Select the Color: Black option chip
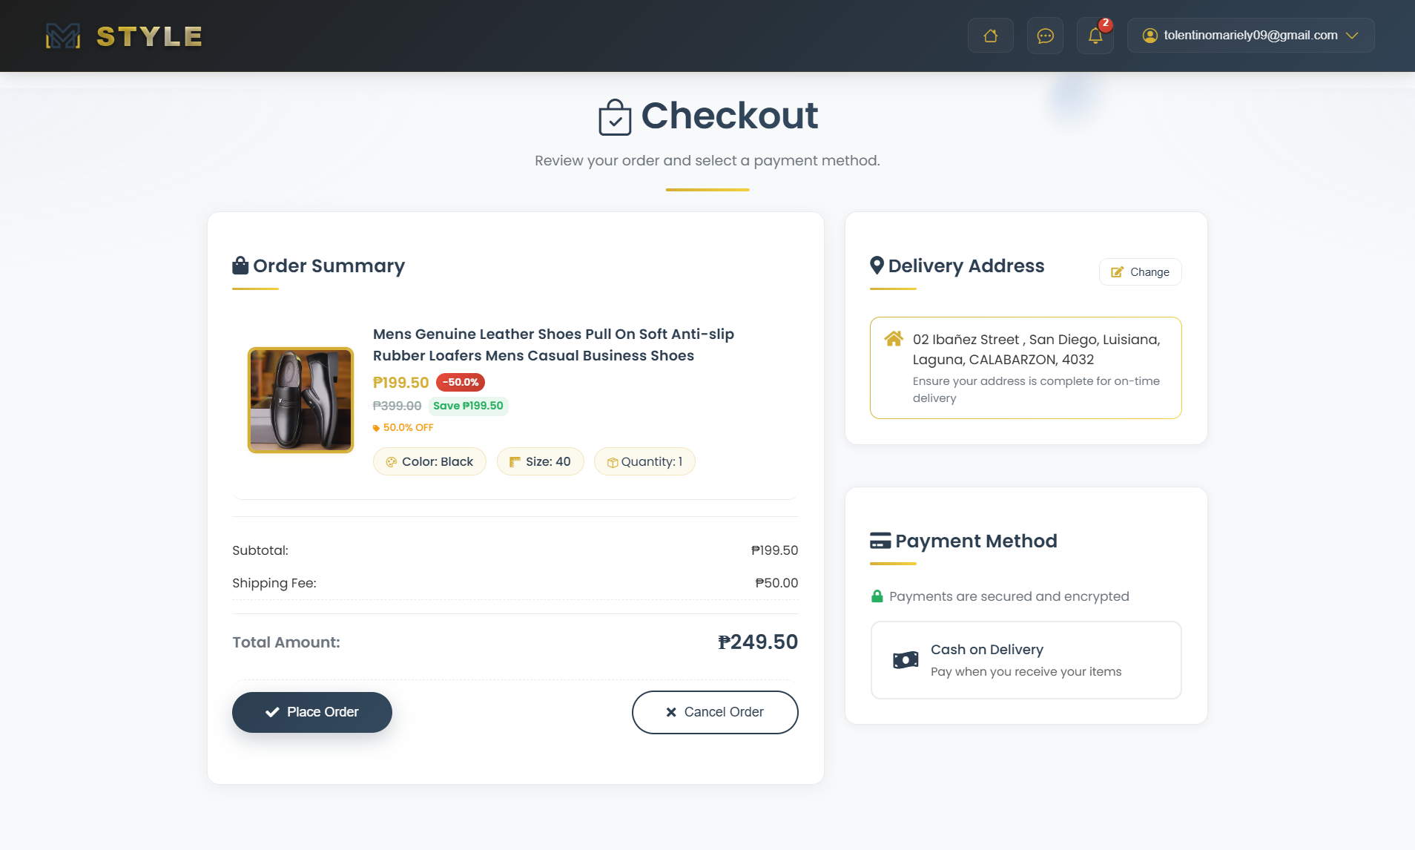The height and width of the screenshot is (850, 1415). [x=429, y=461]
